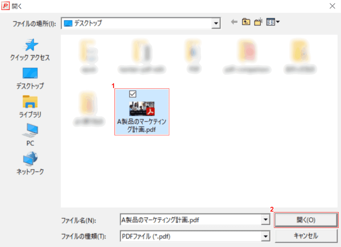Image resolution: width=341 pixels, height=247 pixels.
Task: Click the キャンセル button
Action: [x=306, y=236]
